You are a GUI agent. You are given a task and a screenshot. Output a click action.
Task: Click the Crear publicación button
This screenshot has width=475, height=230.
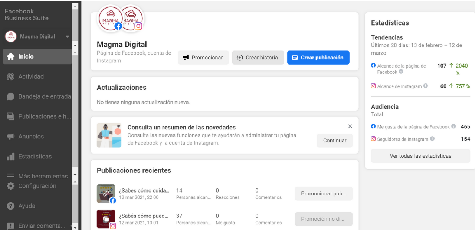point(318,57)
